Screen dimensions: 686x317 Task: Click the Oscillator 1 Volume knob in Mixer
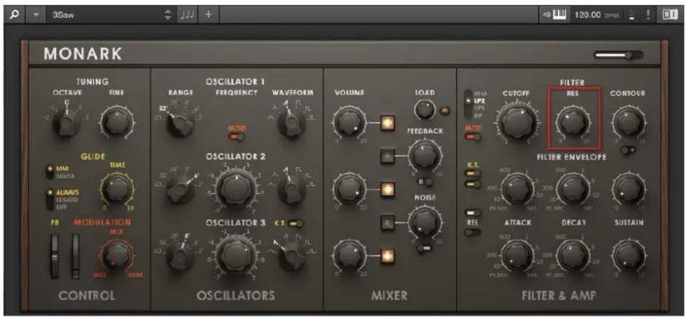pos(349,124)
